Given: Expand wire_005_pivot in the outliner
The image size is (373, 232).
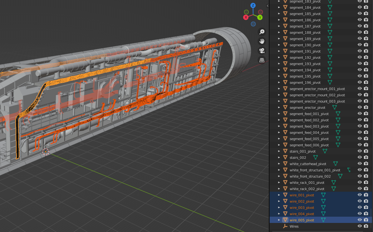Looking at the screenshot, I should click(x=279, y=220).
